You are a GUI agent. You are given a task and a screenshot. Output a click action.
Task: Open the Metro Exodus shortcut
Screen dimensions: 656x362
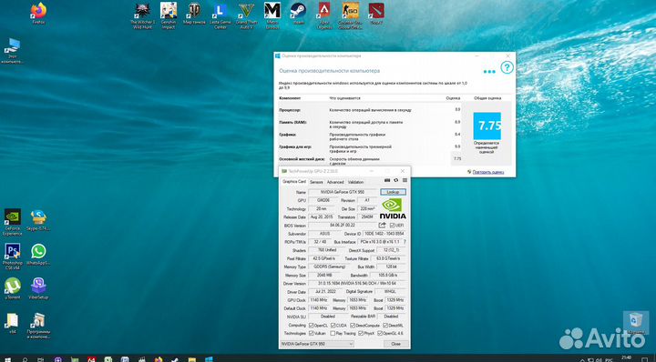click(x=272, y=15)
